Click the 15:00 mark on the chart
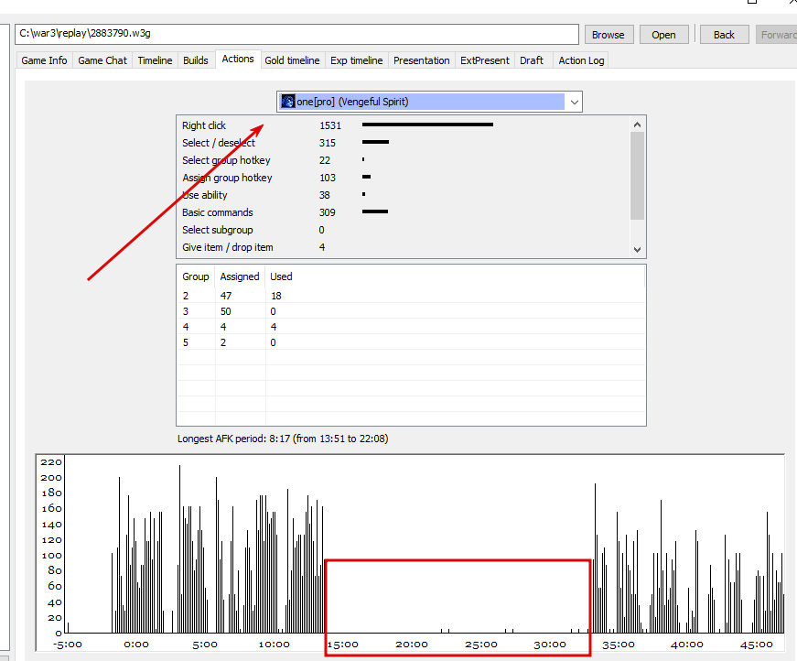Image resolution: width=797 pixels, height=661 pixels. pos(342,645)
